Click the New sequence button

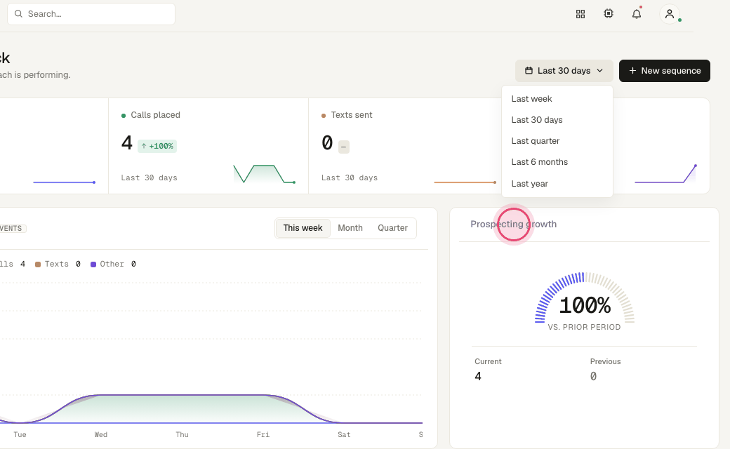click(664, 71)
